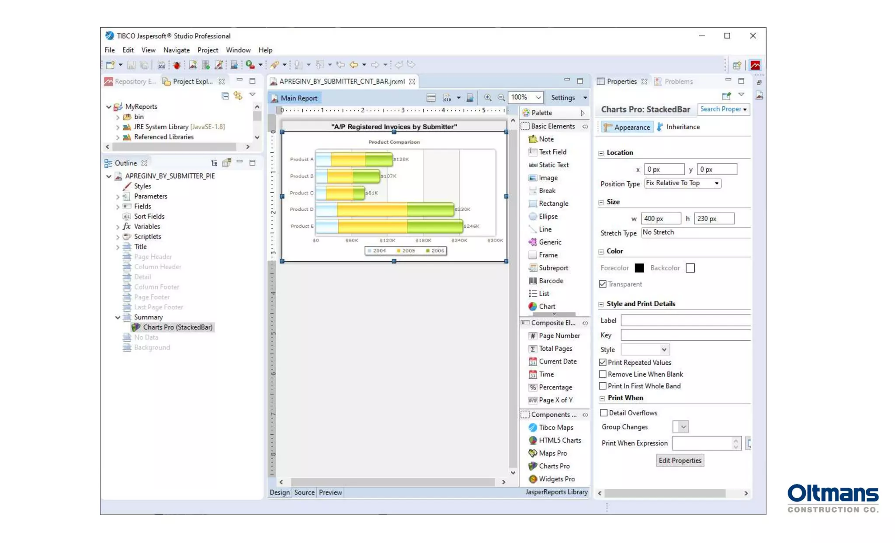The width and height of the screenshot is (895, 543).
Task: Choose the Text Field palette tool
Action: click(552, 152)
